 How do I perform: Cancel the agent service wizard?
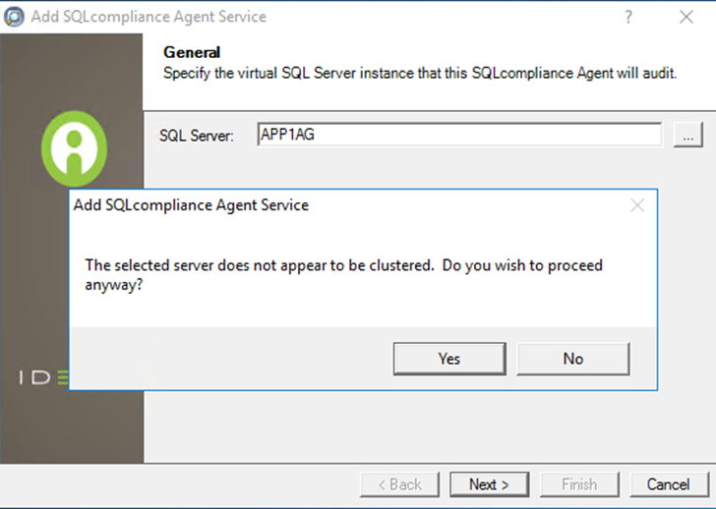tap(668, 484)
